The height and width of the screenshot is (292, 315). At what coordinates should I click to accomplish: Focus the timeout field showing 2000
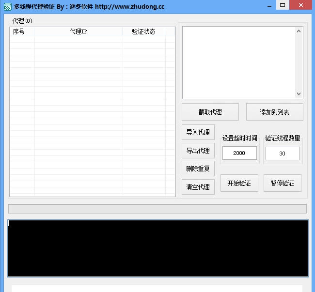239,153
